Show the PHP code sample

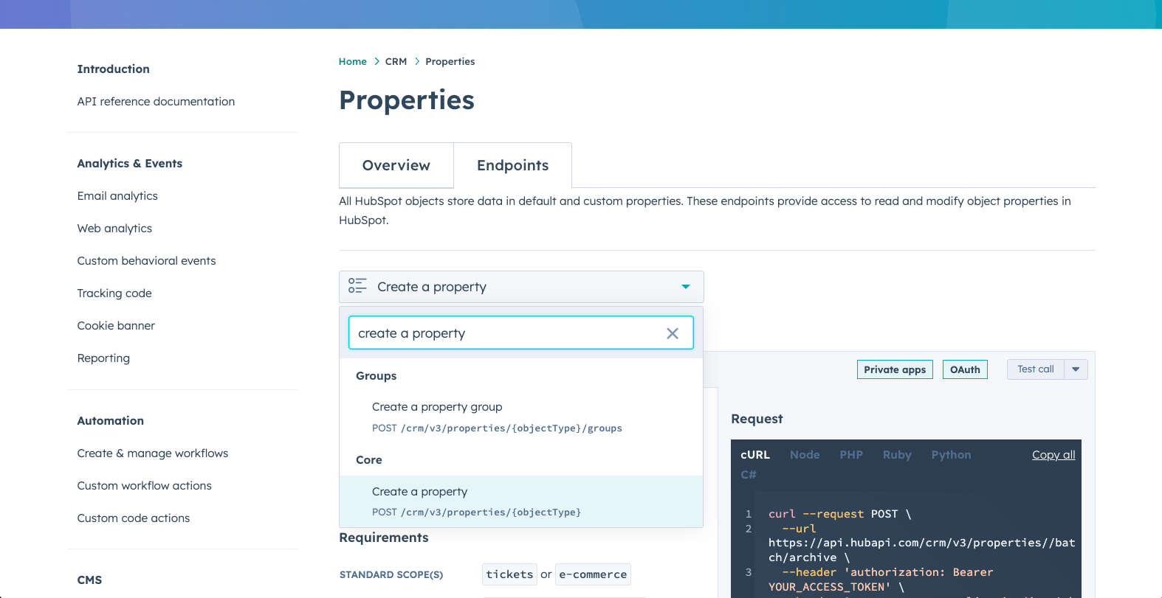[850, 455]
